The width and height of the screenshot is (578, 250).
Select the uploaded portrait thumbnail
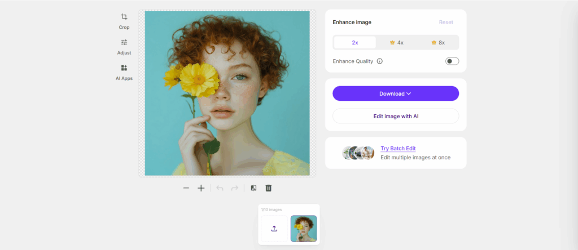(x=304, y=229)
